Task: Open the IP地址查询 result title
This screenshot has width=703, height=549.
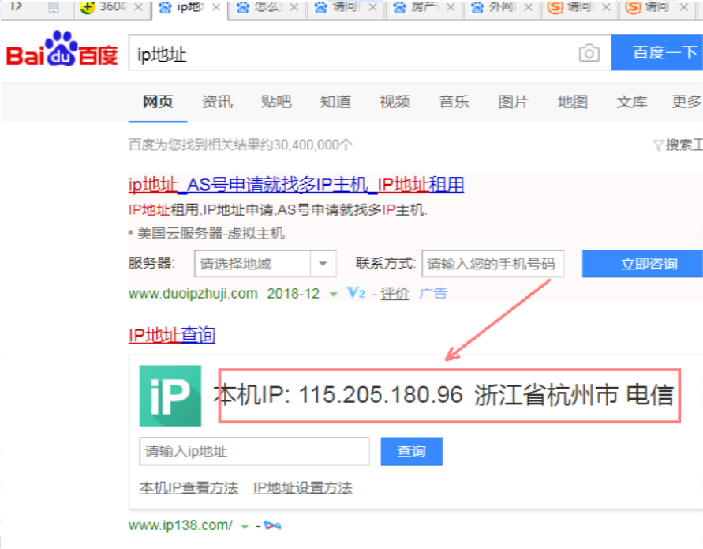Action: pyautogui.click(x=172, y=336)
